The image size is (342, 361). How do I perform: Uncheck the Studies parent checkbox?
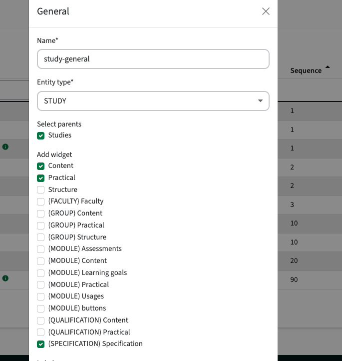point(40,135)
